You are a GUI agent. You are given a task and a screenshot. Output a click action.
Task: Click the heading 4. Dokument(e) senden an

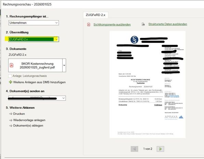(x=25, y=91)
